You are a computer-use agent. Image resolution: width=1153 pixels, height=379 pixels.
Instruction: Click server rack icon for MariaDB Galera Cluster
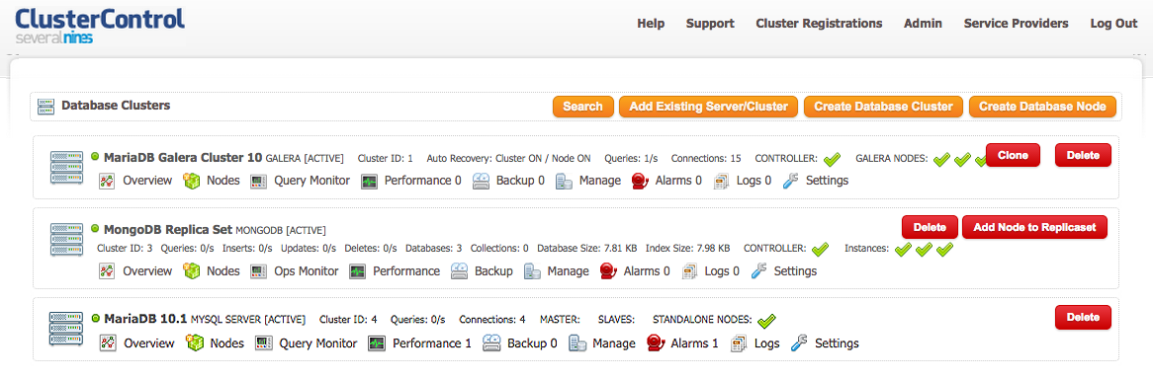click(x=66, y=168)
